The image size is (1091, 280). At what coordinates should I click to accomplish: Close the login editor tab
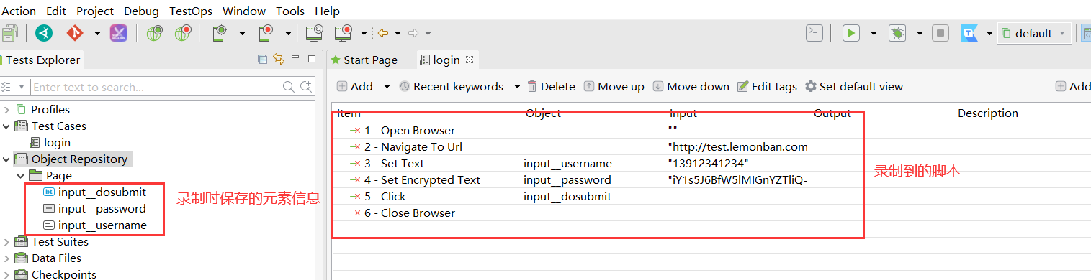click(x=470, y=60)
